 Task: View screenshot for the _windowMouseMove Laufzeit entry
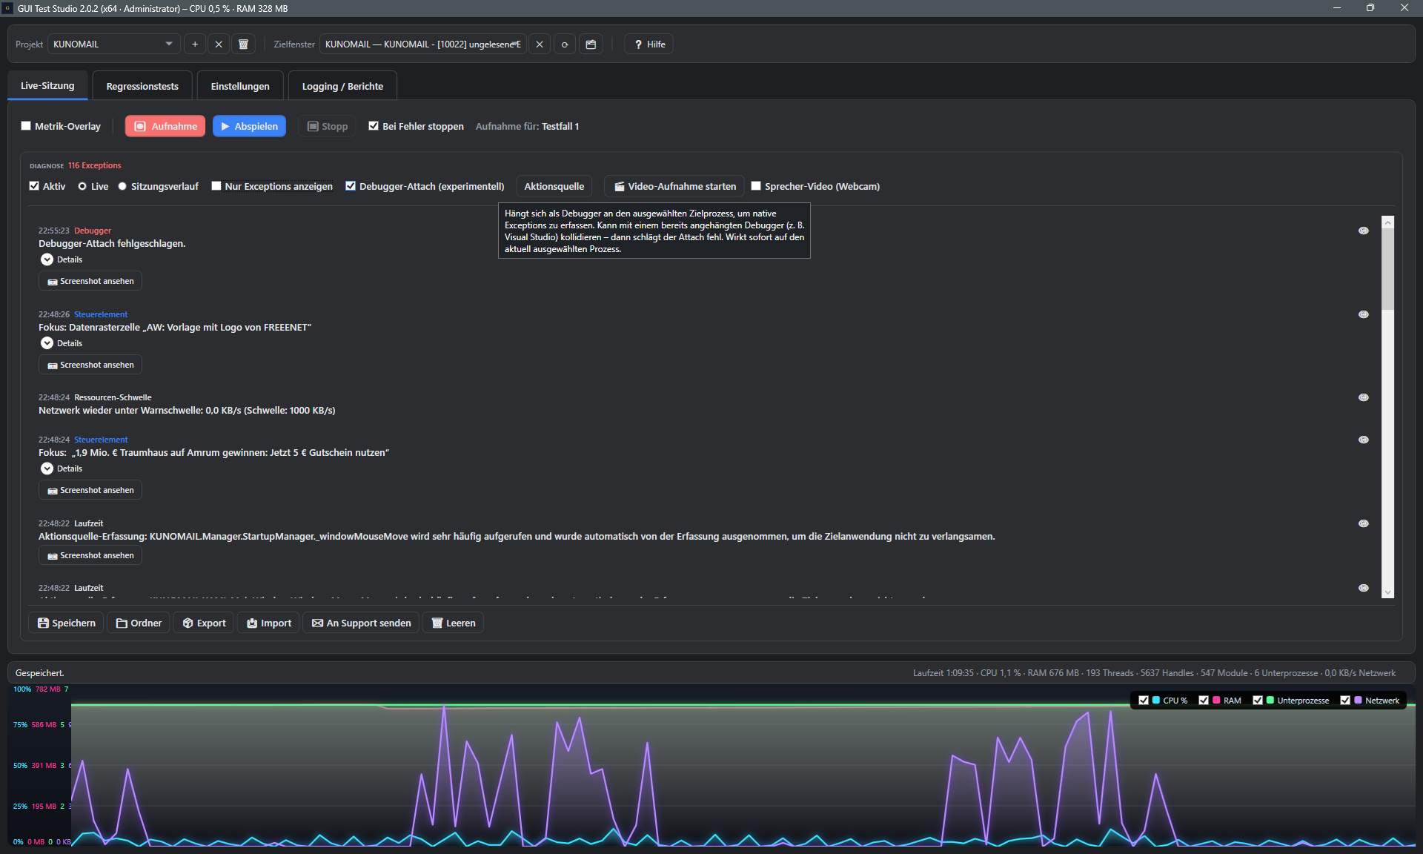tap(90, 555)
